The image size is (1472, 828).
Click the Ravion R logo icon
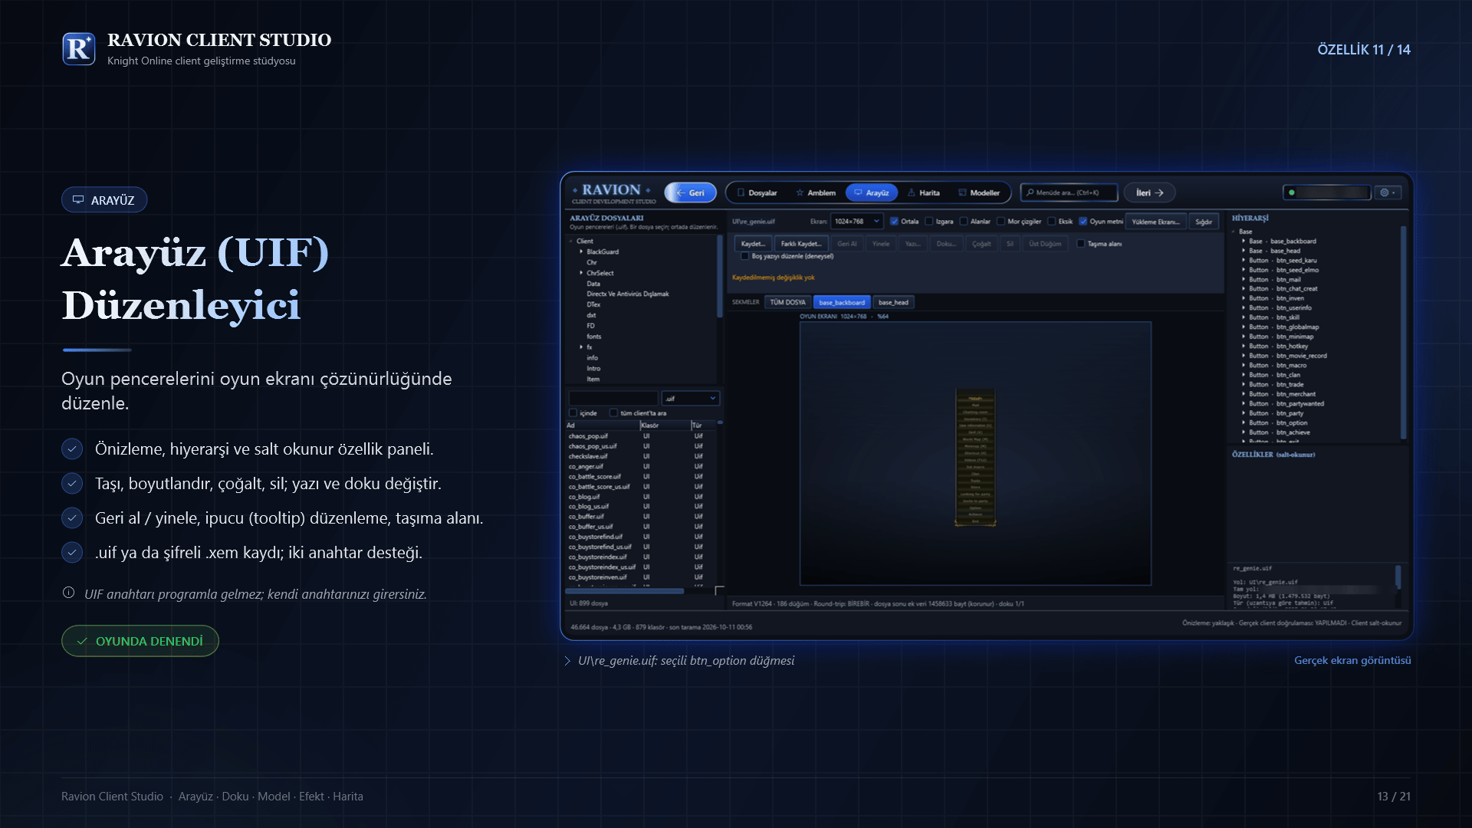pyautogui.click(x=79, y=49)
